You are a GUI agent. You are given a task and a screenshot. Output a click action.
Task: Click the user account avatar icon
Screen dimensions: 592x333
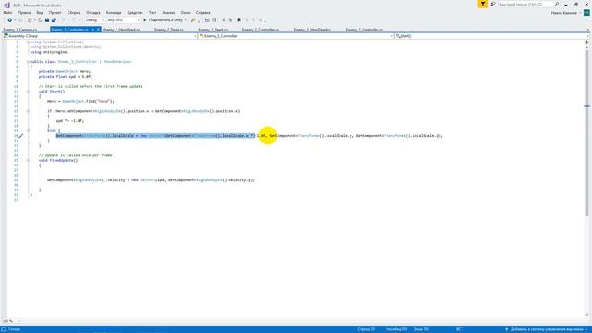point(586,12)
